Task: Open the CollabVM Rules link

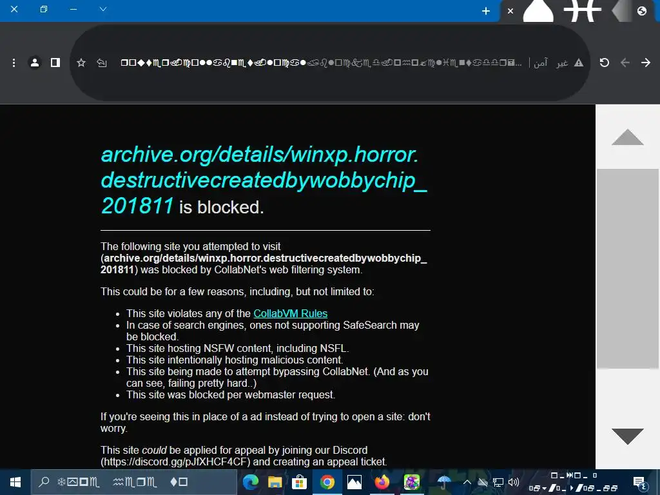Action: point(291,314)
